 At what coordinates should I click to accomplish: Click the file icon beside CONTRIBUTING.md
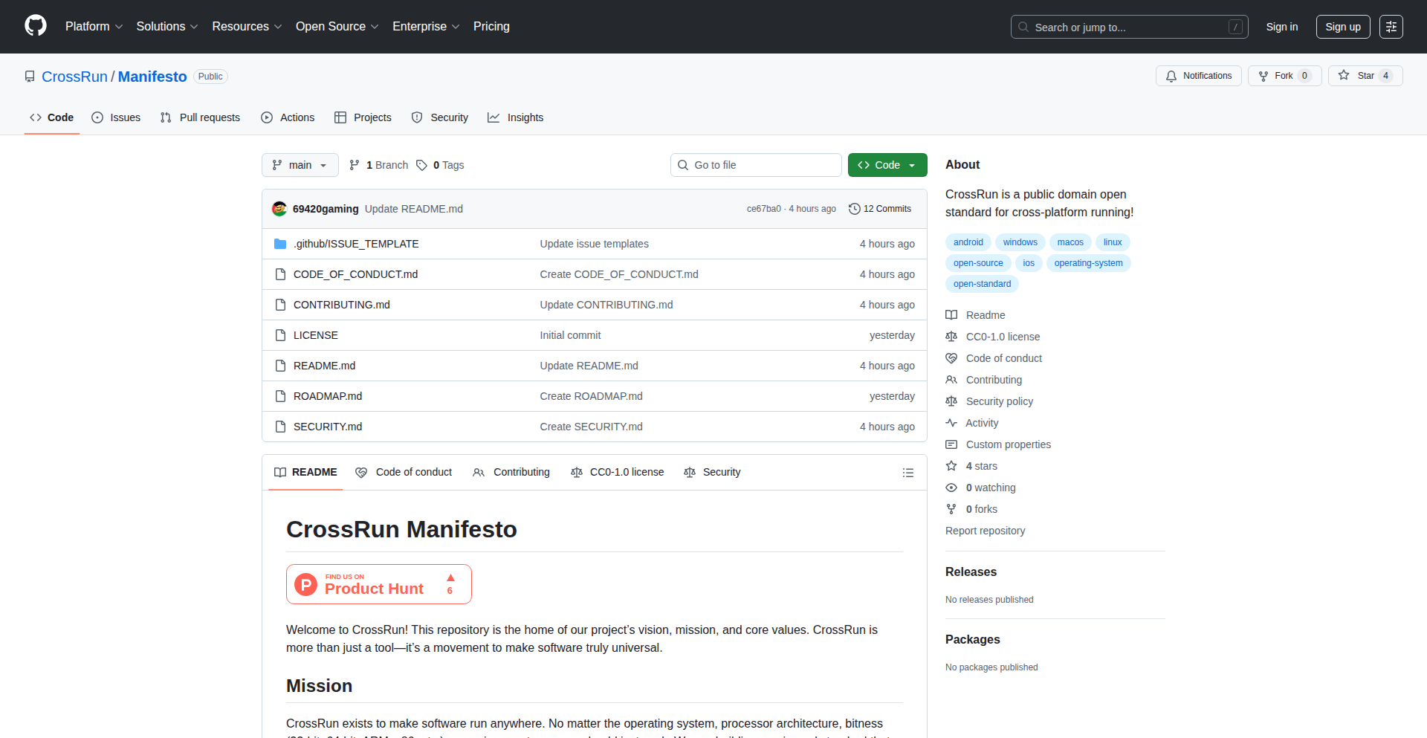pos(280,305)
